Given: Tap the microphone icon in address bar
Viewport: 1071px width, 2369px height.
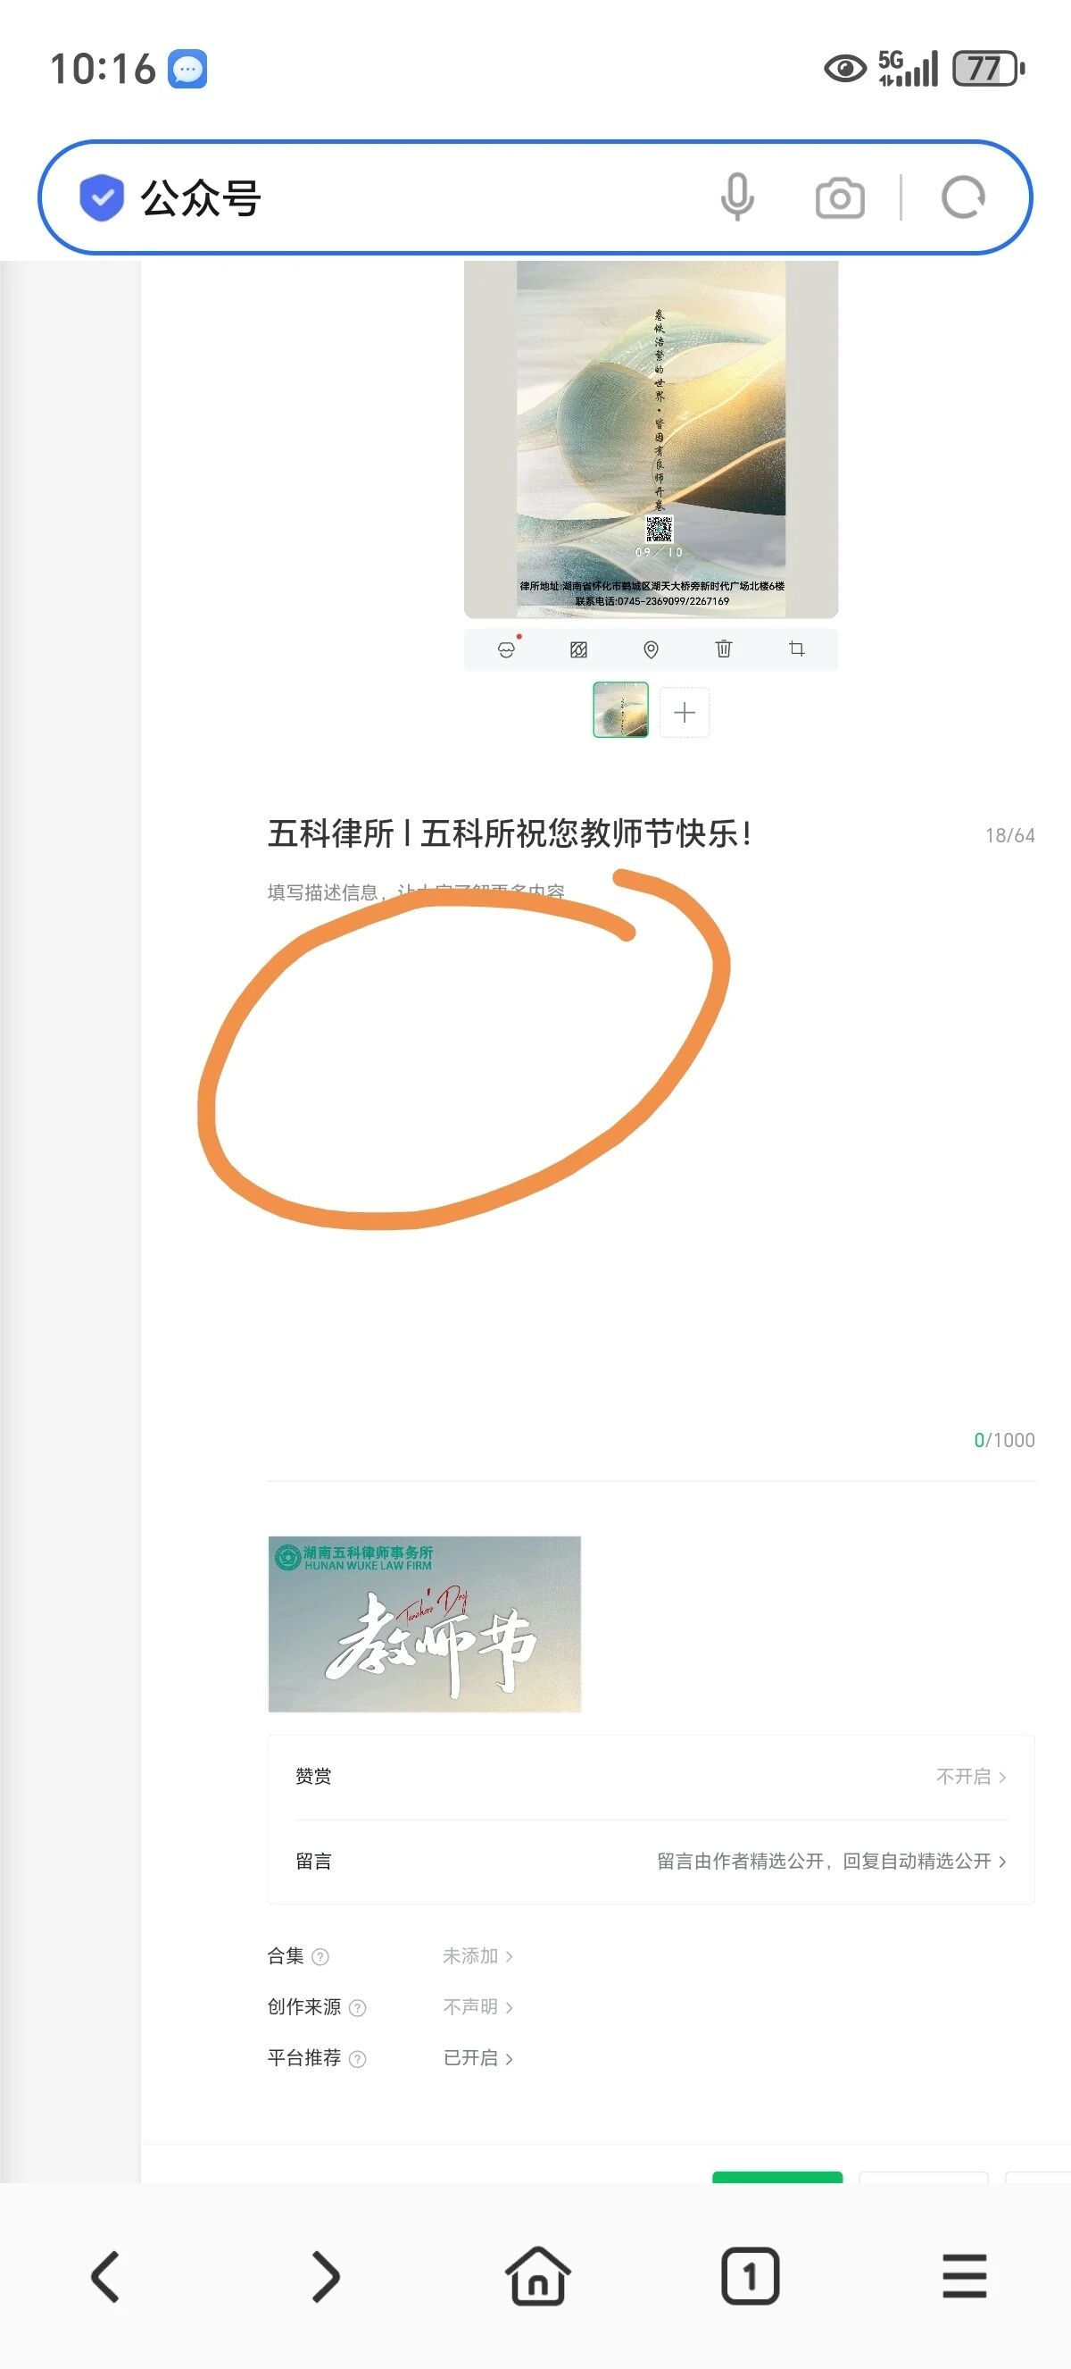Looking at the screenshot, I should click(737, 197).
